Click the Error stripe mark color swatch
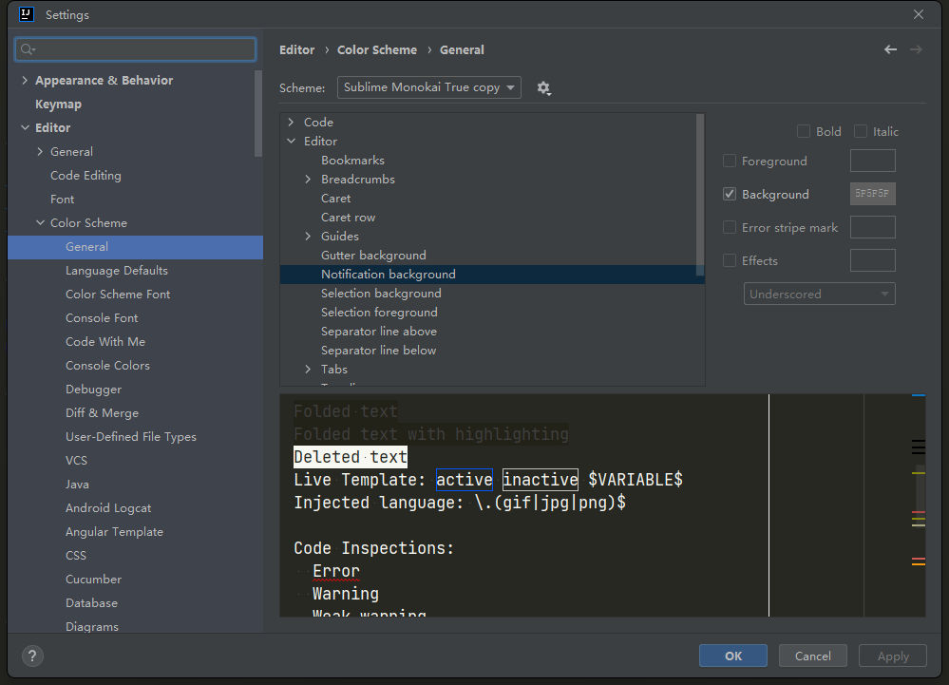This screenshot has height=685, width=949. tap(873, 227)
